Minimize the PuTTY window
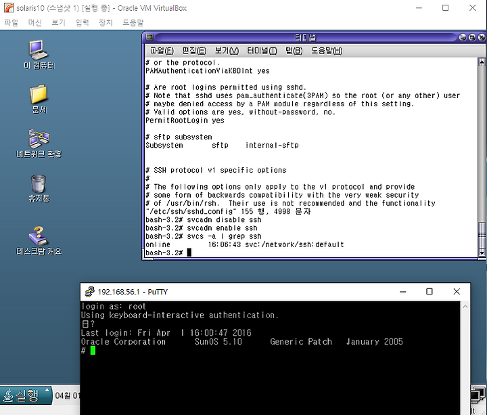The image size is (487, 415). click(x=403, y=292)
